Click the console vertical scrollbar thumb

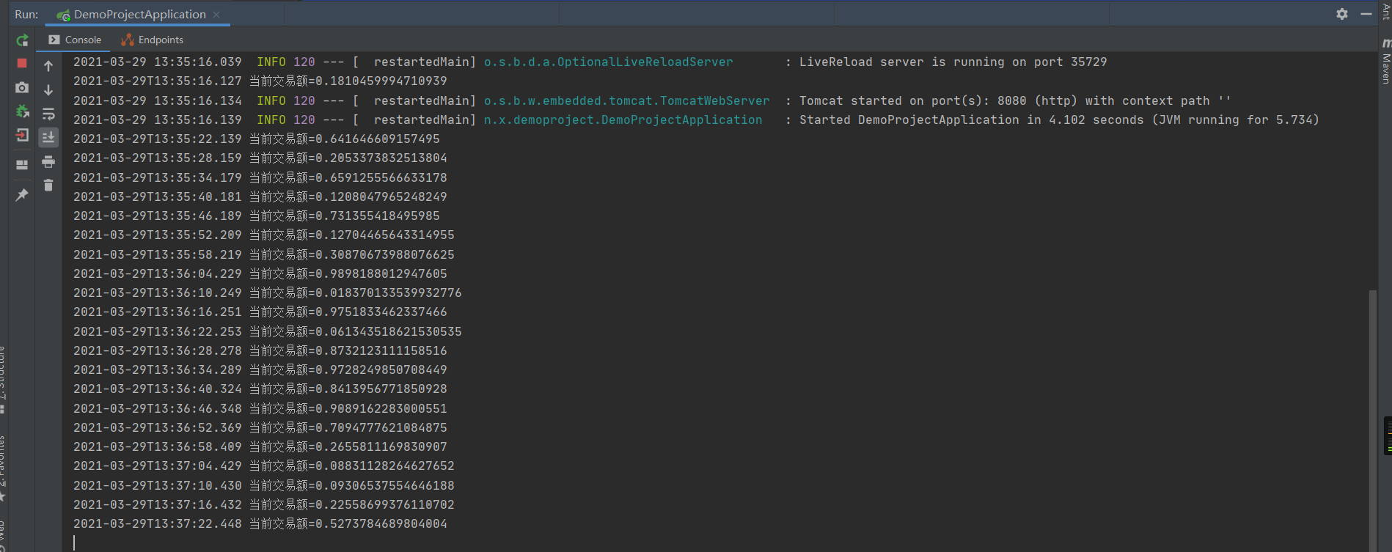click(x=1372, y=421)
